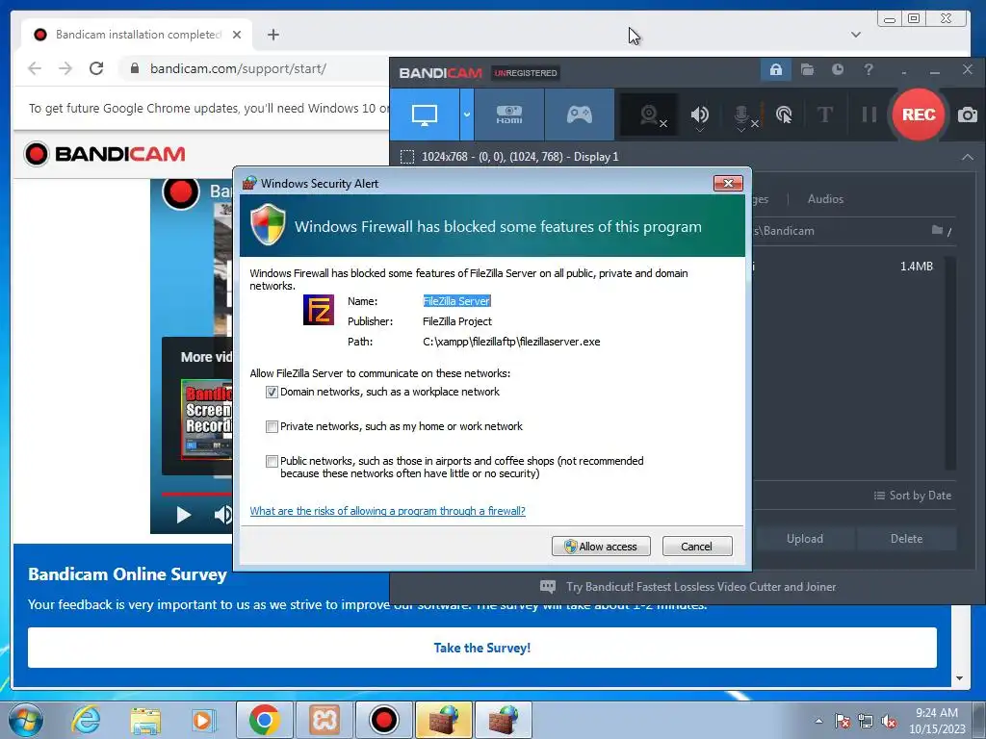The width and height of the screenshot is (986, 739).
Task: Switch to the Audios tab in Bandicam
Action: [825, 199]
